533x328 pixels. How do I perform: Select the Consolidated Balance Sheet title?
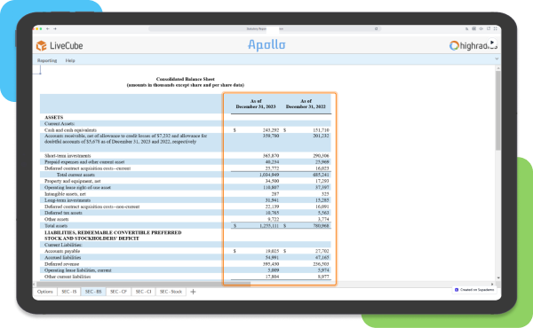(x=186, y=79)
